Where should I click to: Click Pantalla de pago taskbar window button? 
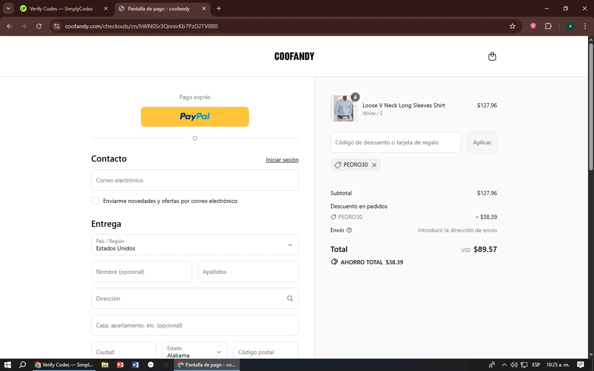[207, 365]
